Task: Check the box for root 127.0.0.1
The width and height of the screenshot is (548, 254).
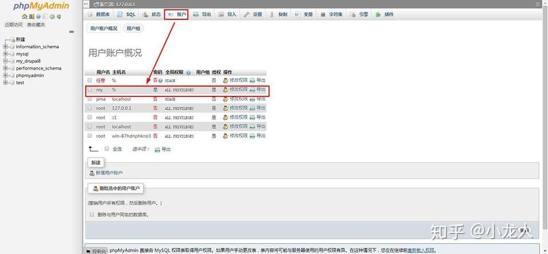Action: point(90,108)
